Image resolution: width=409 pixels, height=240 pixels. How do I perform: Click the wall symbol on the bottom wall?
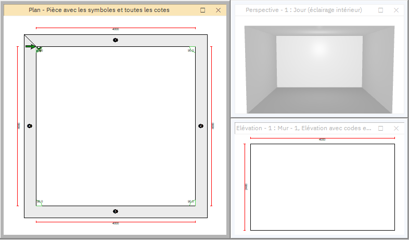pyautogui.click(x=116, y=211)
